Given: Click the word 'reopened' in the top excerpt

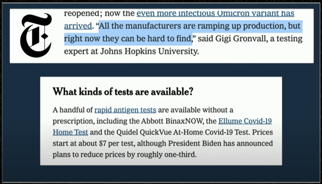Looking at the screenshot, I should point(80,14).
